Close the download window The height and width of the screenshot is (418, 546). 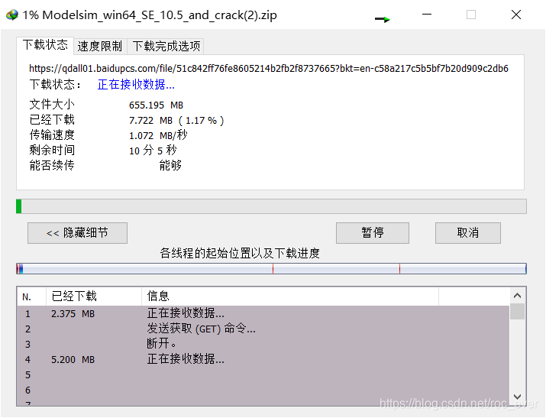[516, 15]
